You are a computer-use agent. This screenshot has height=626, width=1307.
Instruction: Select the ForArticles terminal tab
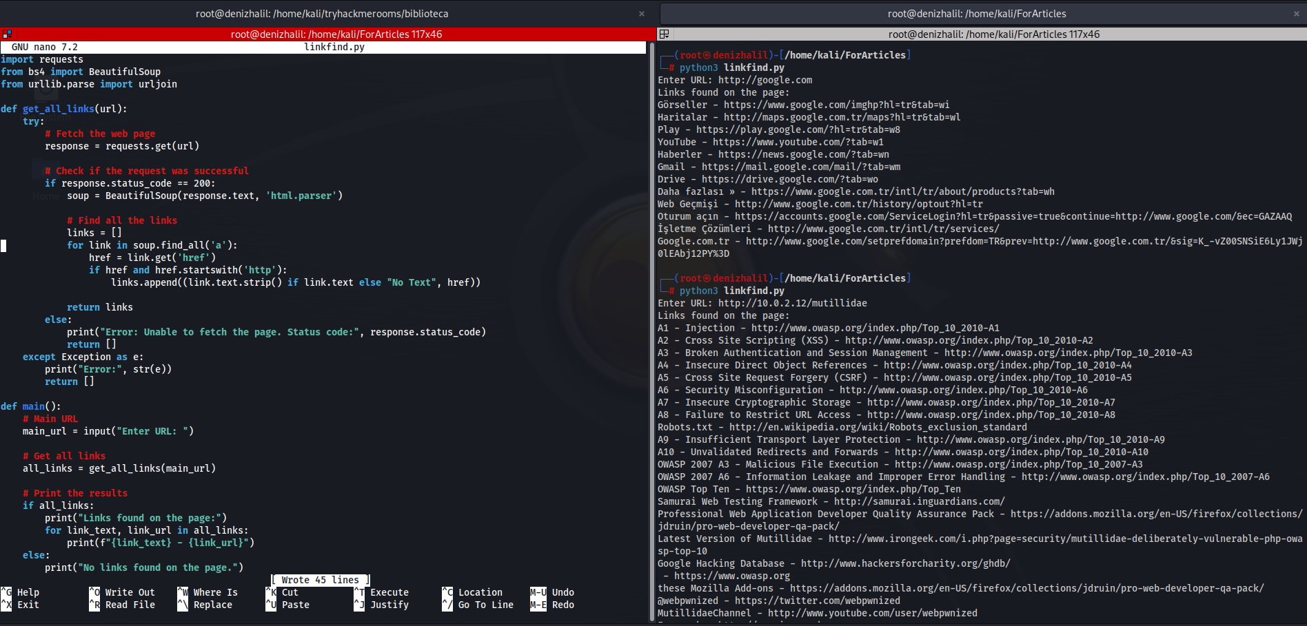click(976, 14)
